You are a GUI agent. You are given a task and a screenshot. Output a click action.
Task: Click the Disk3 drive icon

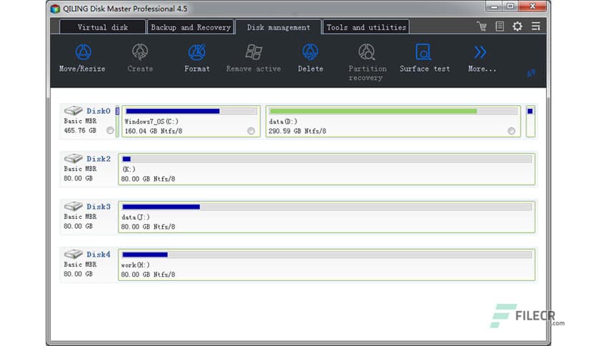(x=73, y=206)
